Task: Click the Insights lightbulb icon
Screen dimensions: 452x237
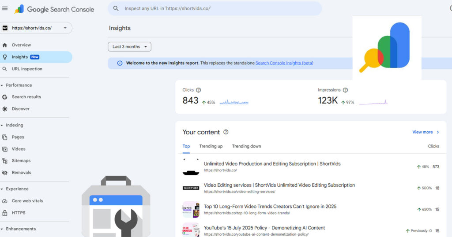Action: point(4,57)
